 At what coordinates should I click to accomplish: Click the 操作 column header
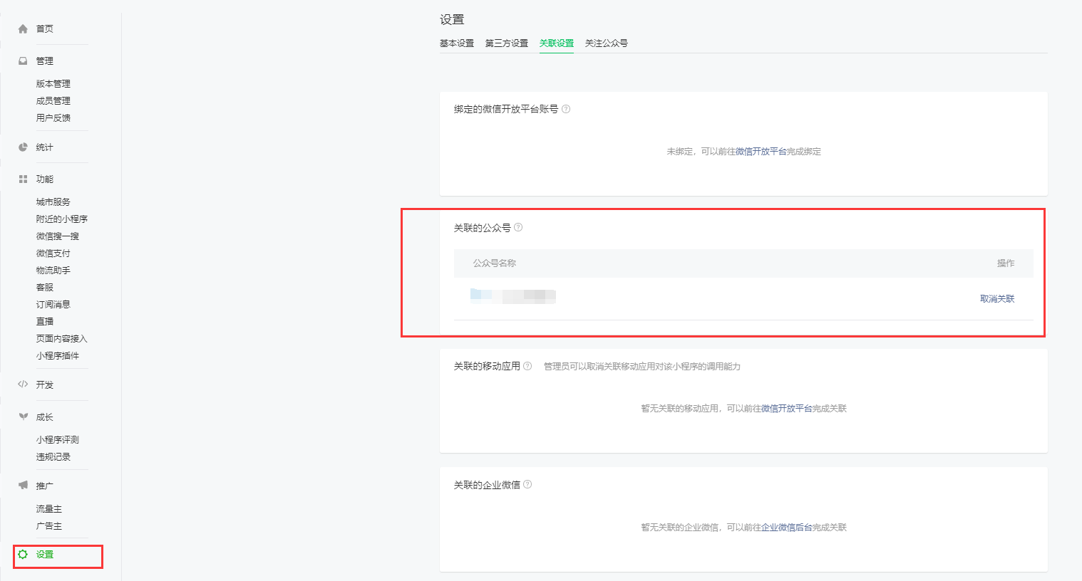[1006, 263]
